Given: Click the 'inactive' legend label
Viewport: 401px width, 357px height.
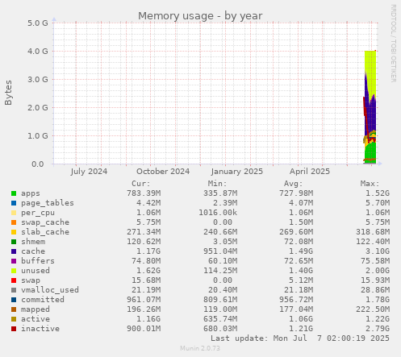Looking at the screenshot, I should tap(40, 329).
